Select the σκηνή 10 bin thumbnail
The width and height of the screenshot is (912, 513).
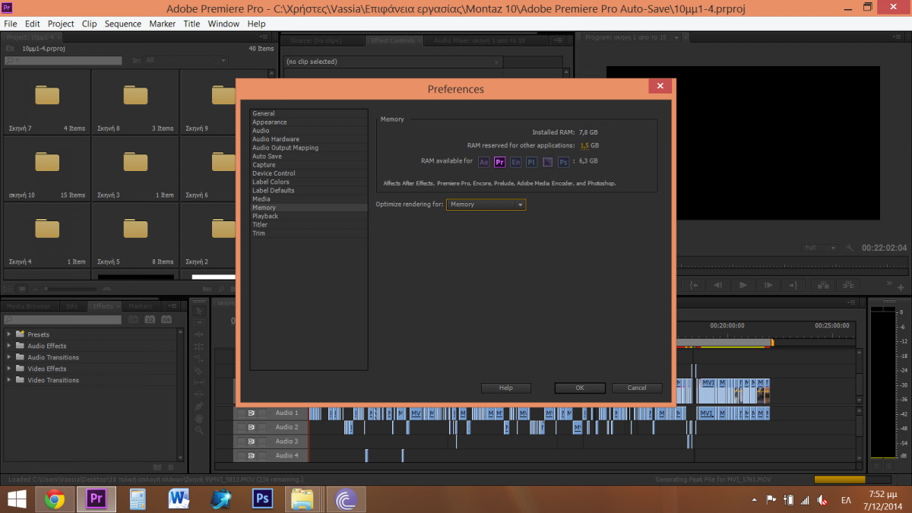click(46, 162)
